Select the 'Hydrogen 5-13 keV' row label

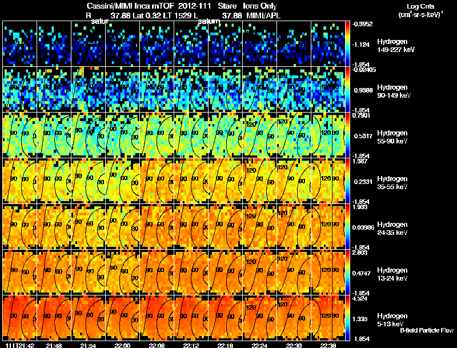(x=392, y=320)
